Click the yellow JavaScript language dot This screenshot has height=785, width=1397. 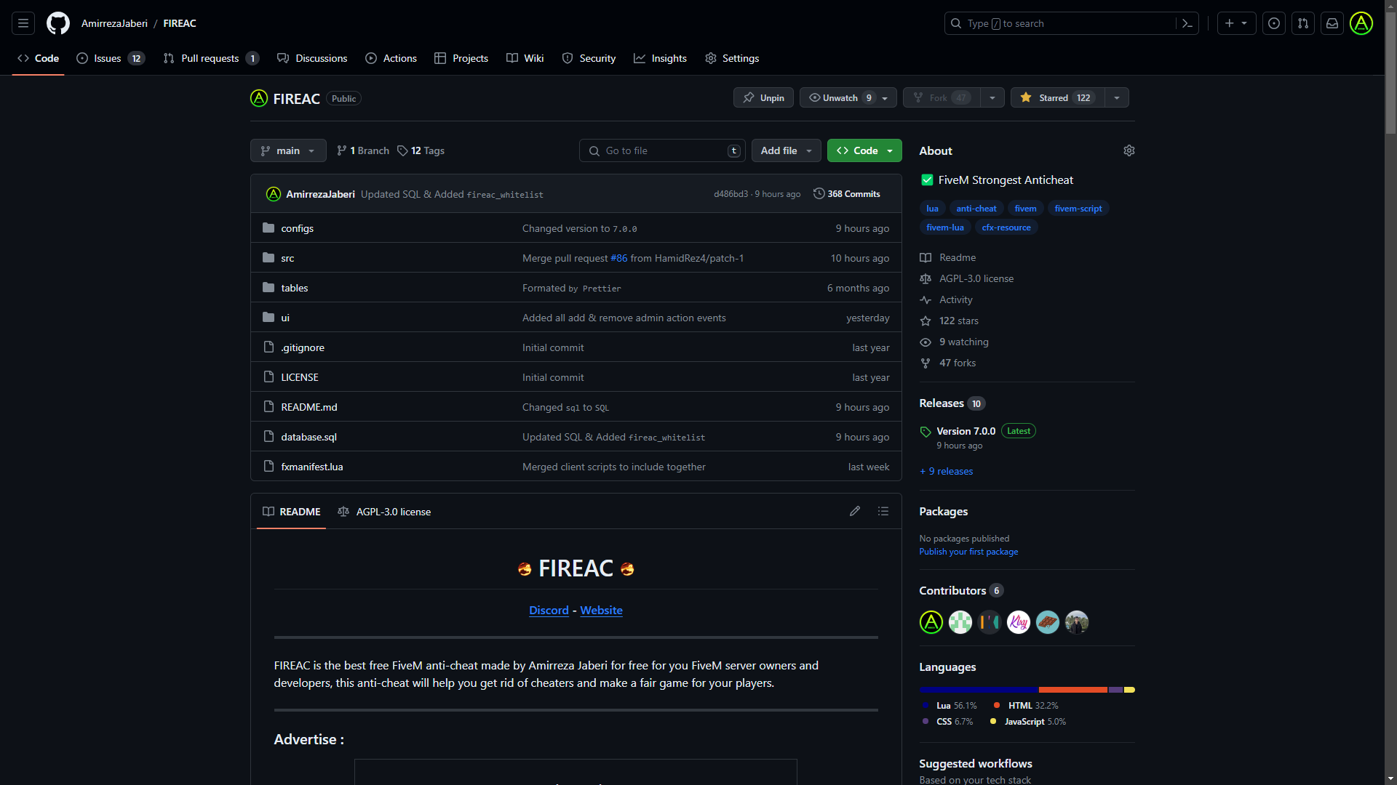pos(992,721)
